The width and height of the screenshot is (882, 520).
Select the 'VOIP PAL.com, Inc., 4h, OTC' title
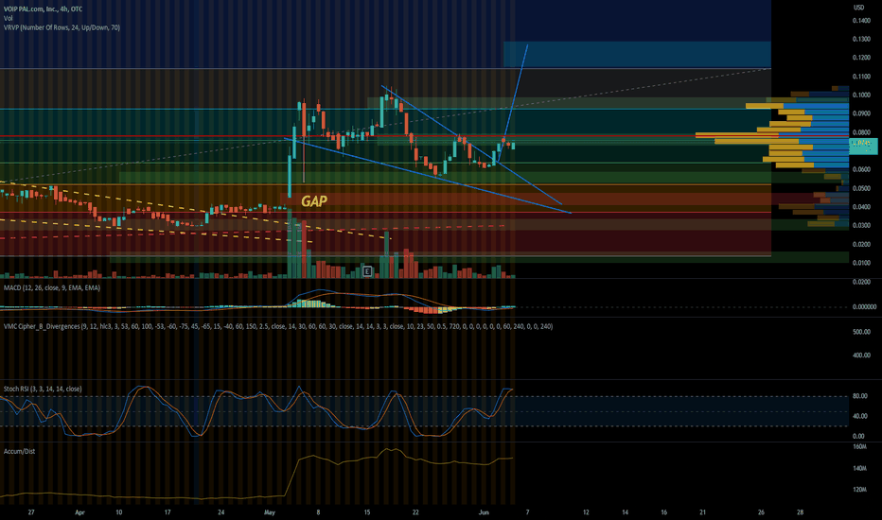pos(44,9)
